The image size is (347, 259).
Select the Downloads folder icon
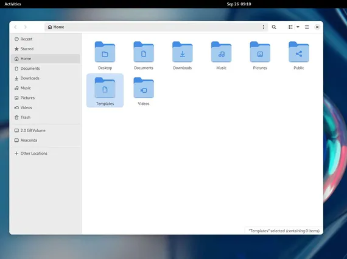pyautogui.click(x=183, y=52)
